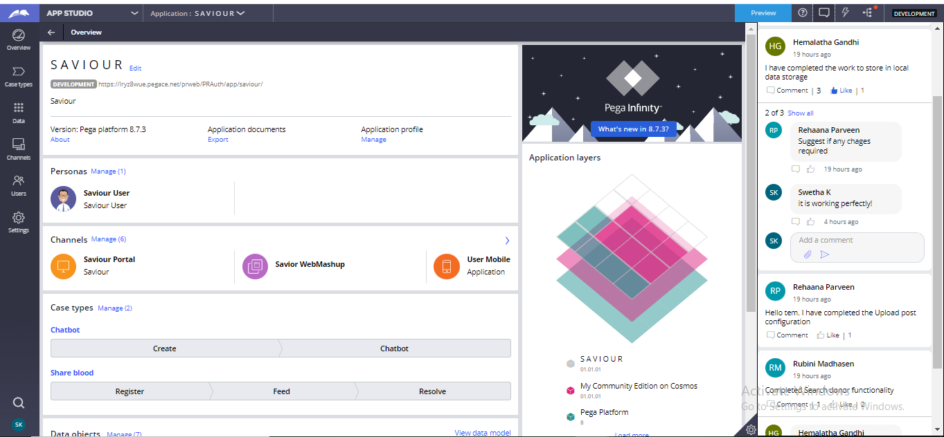944x437 pixels.
Task: Open View data model link
Action: 483,433
